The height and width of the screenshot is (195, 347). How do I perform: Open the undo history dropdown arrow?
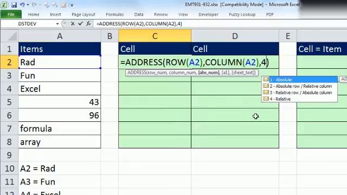coord(28,5)
